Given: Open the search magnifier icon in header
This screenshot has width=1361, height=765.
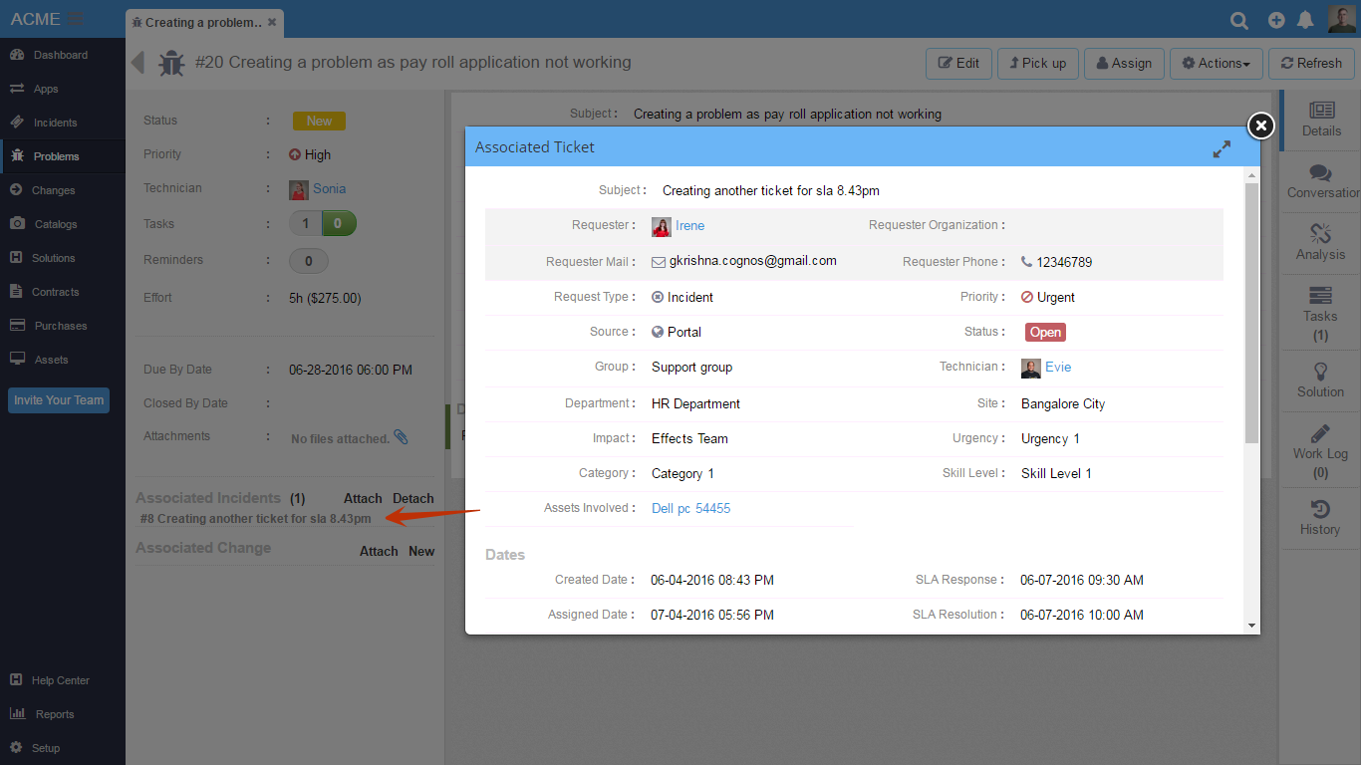Looking at the screenshot, I should pos(1238,20).
